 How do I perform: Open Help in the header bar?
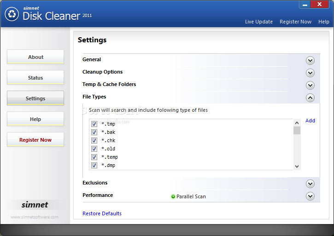point(323,22)
